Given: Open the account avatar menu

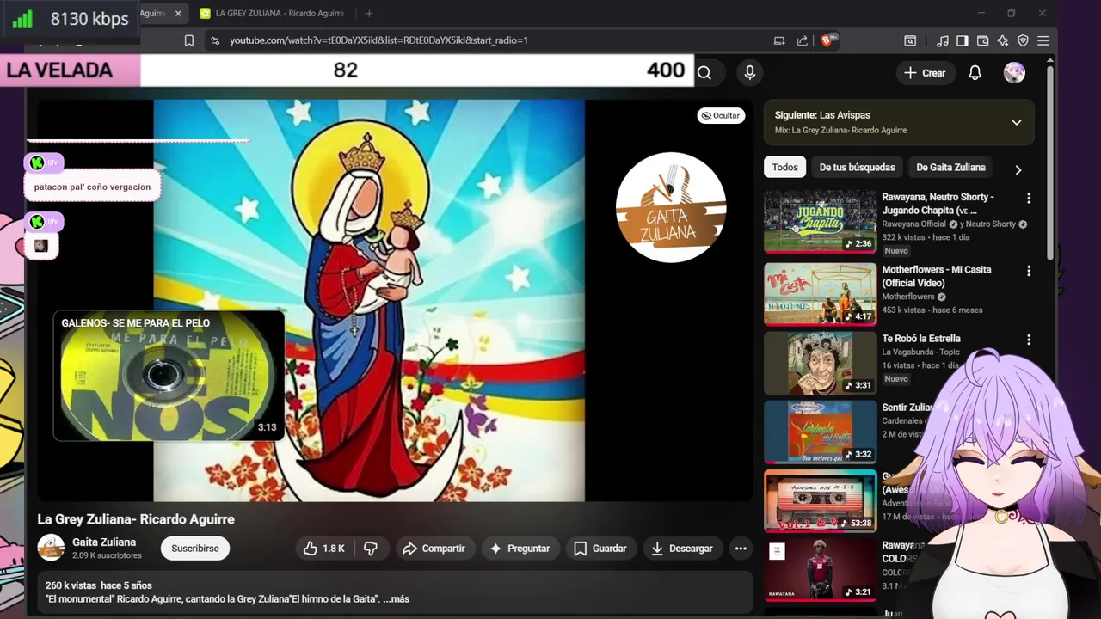Looking at the screenshot, I should [1014, 73].
